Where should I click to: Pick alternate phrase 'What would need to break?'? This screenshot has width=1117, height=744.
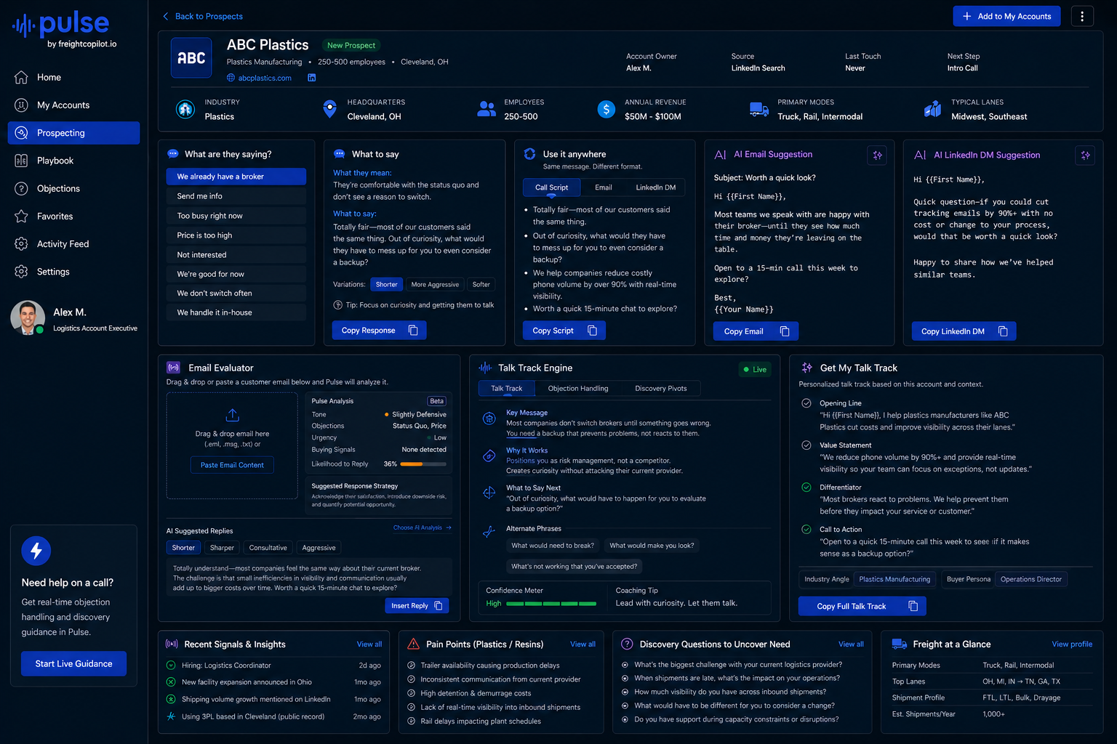(553, 546)
